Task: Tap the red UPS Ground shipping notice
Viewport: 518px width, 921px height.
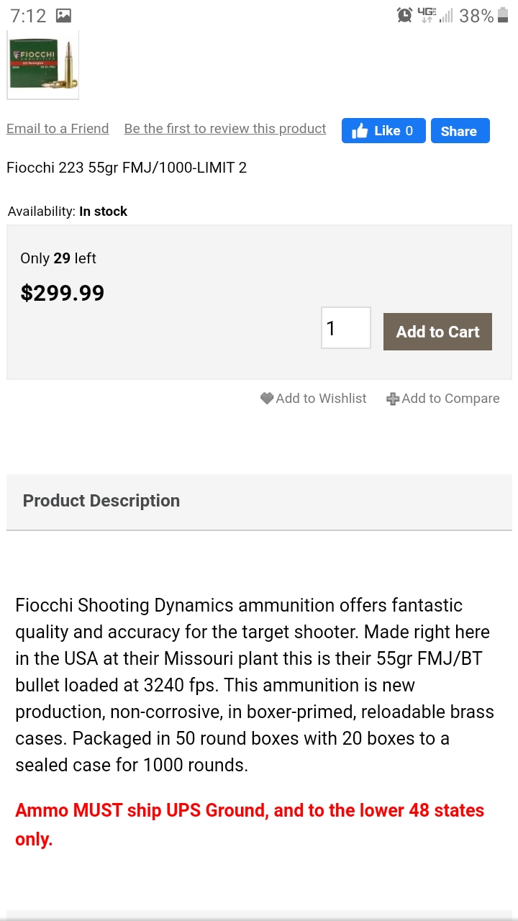Action: point(250,824)
